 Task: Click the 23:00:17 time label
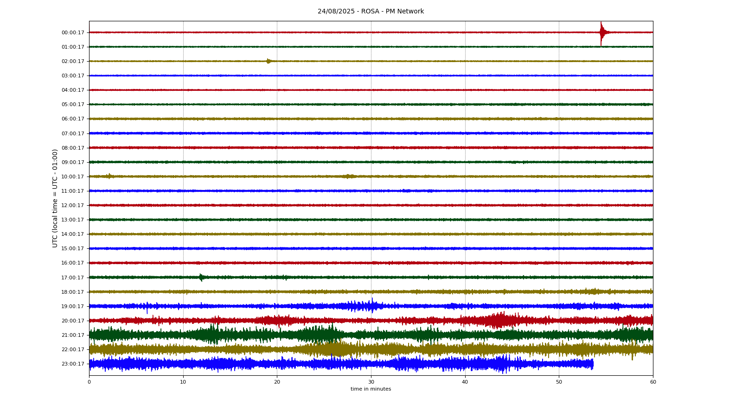pos(73,364)
